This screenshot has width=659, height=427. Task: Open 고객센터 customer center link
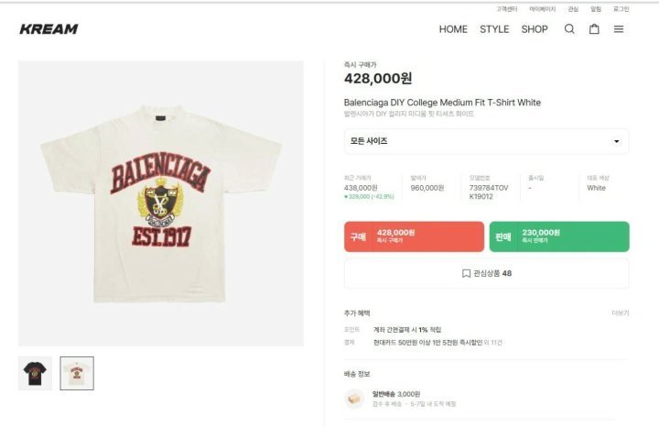[508, 9]
